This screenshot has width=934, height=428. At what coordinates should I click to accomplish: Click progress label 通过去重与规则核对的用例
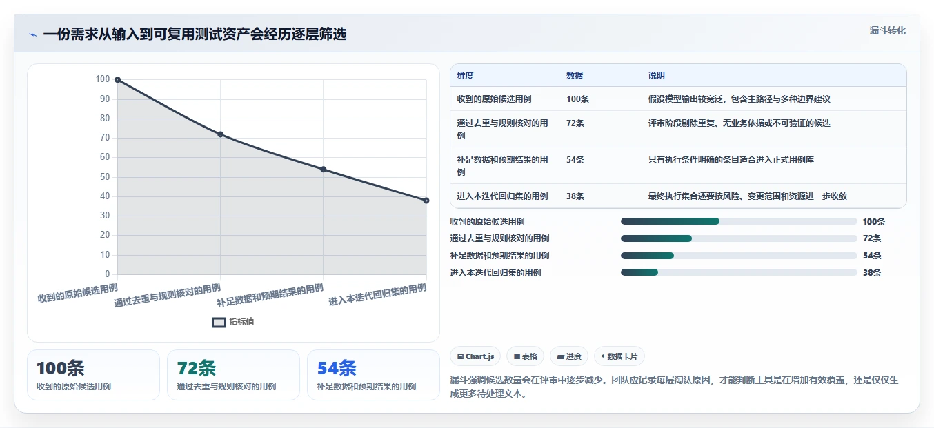pyautogui.click(x=499, y=238)
